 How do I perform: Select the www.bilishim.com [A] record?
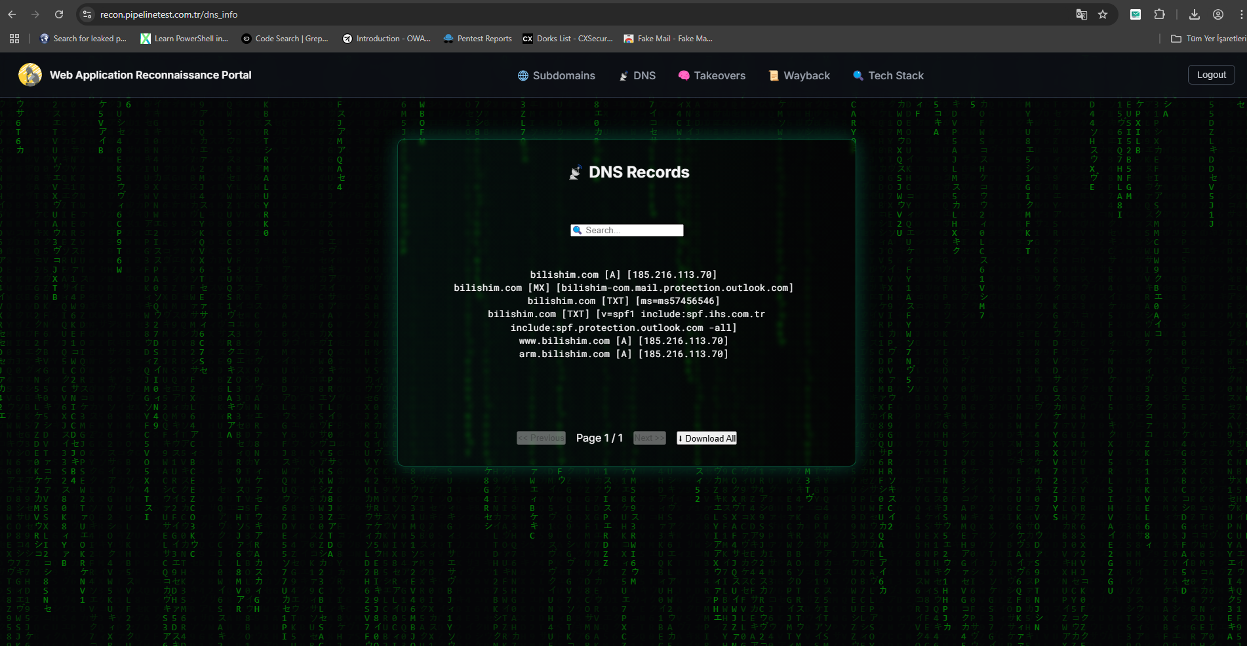623,341
